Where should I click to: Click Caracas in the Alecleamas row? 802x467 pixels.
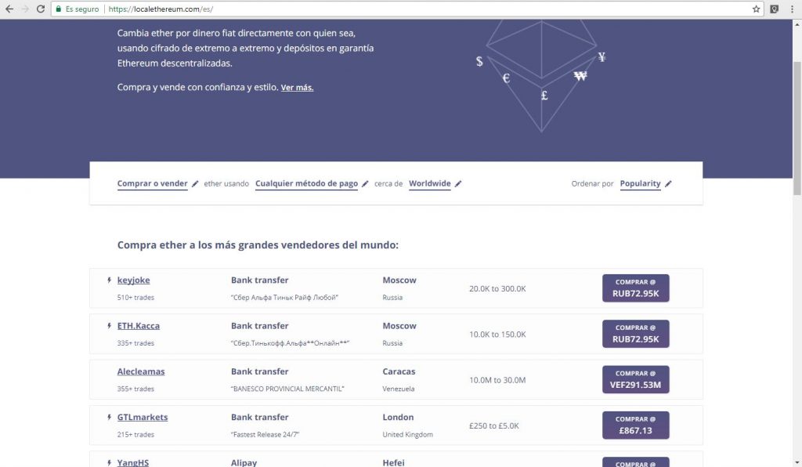point(399,371)
